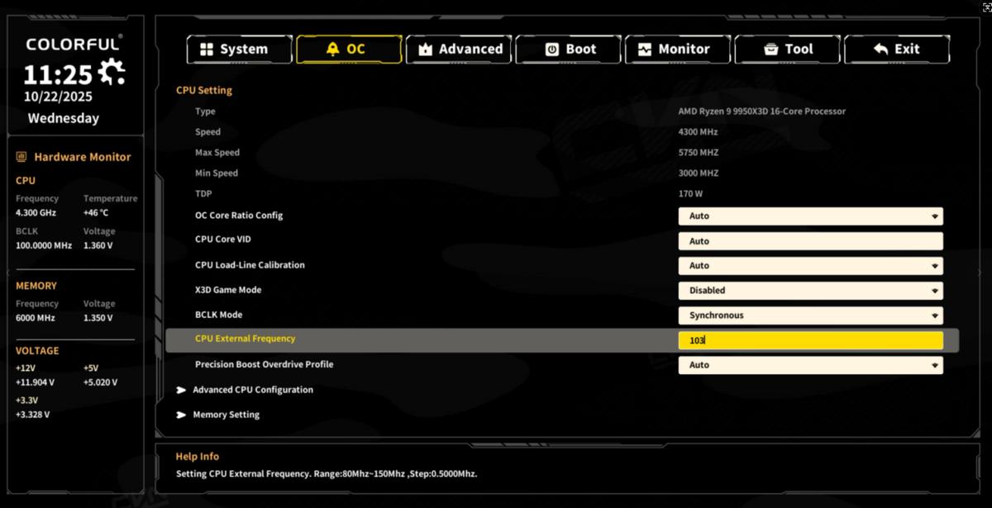Click the CPU Setting section heading
This screenshot has height=508, width=992.
[x=204, y=91]
